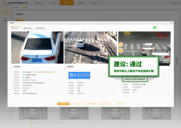Open the fifth top navigation tab

(x=95, y=3)
